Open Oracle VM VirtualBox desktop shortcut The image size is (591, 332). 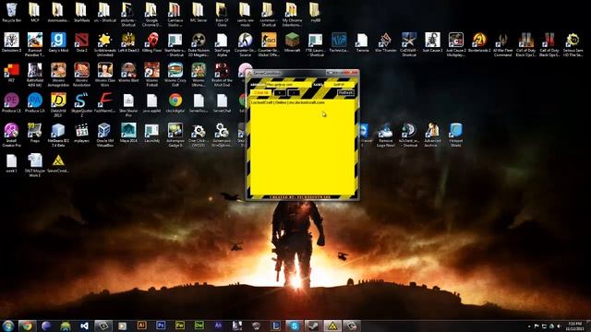[x=104, y=135]
